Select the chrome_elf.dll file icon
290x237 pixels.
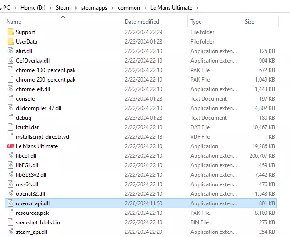tap(10, 89)
